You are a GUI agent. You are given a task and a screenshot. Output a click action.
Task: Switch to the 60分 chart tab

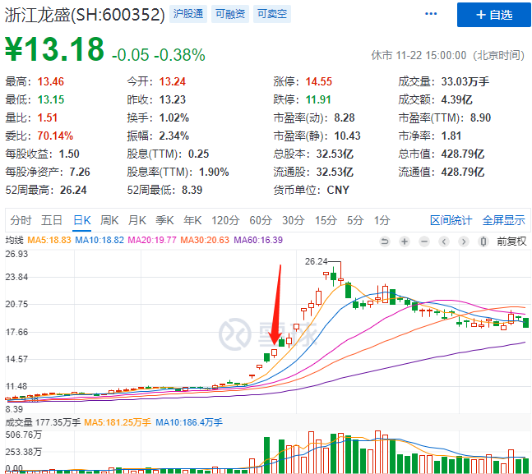click(261, 220)
